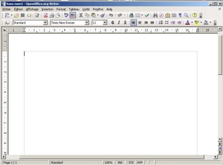The width and height of the screenshot is (223, 165).
Task: Open the Tableau menu
Action: pos(74,9)
